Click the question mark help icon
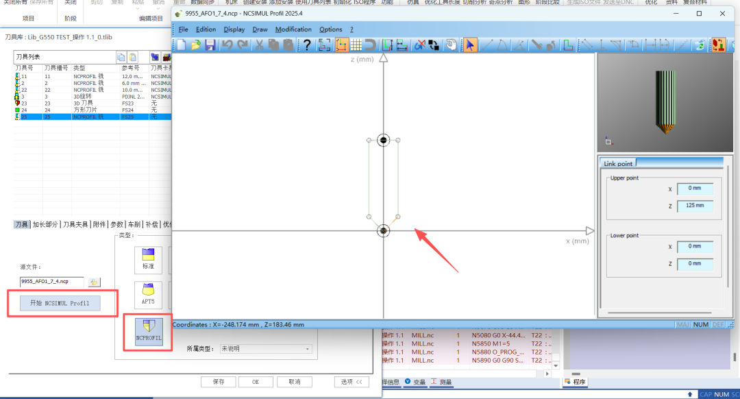This screenshot has width=740, height=399. click(307, 45)
